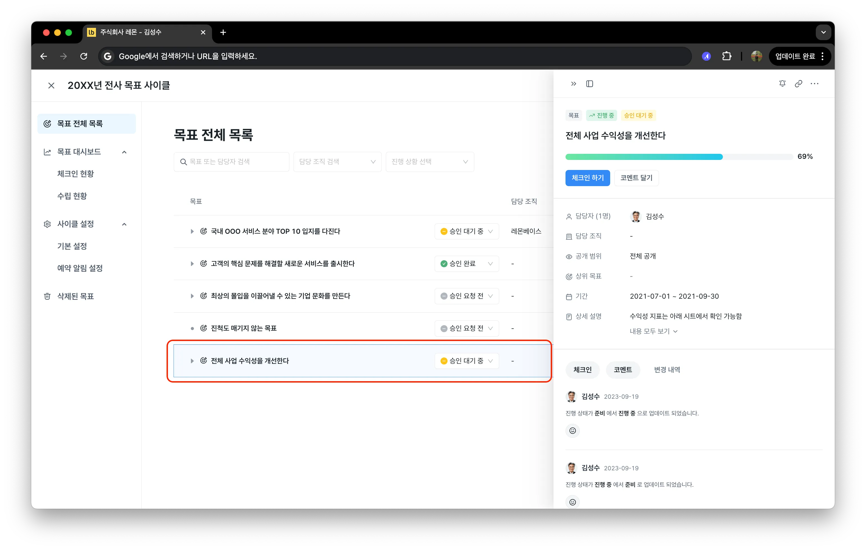Open 삭제된 목표 in sidebar
This screenshot has width=866, height=550.
coord(75,296)
